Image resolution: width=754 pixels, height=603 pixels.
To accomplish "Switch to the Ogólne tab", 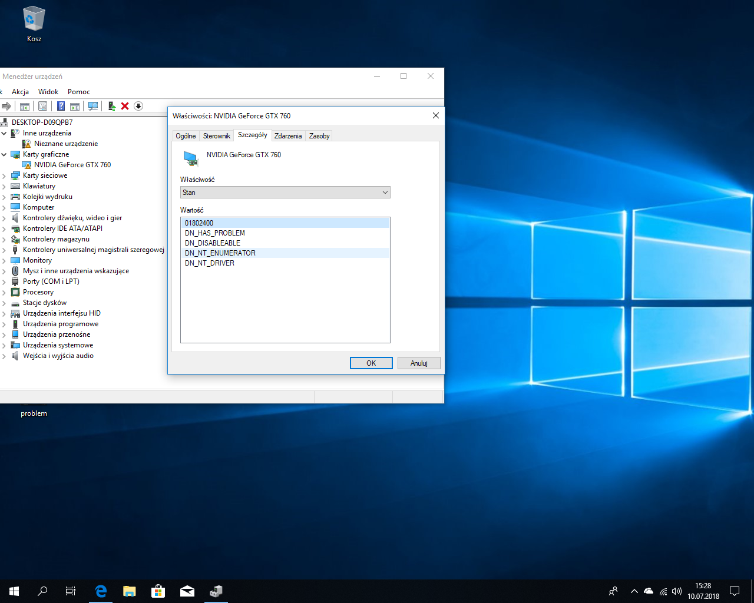I will point(186,136).
